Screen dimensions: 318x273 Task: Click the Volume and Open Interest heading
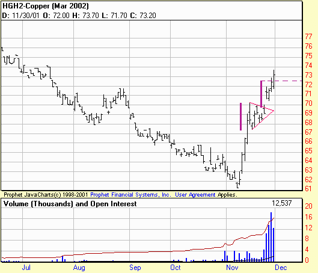tap(70, 204)
